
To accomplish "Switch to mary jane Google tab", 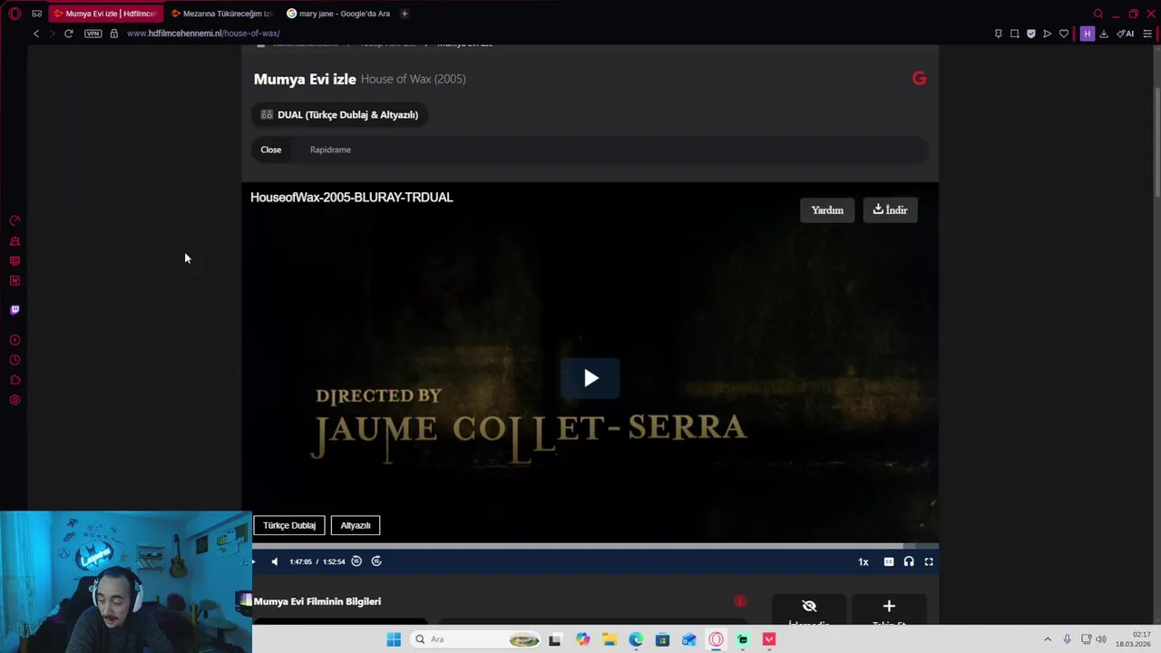I will (x=338, y=14).
